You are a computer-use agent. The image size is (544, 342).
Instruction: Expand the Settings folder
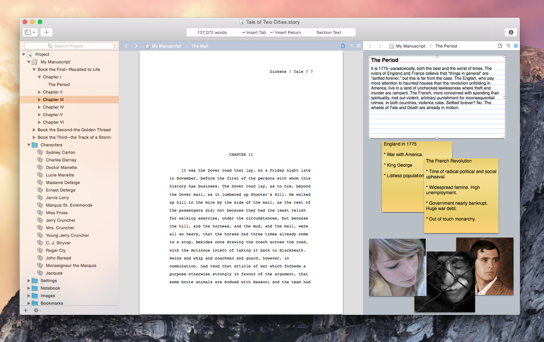[x=29, y=281]
